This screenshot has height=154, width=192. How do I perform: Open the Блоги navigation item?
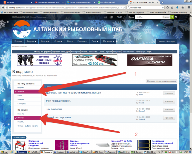tap(70, 41)
